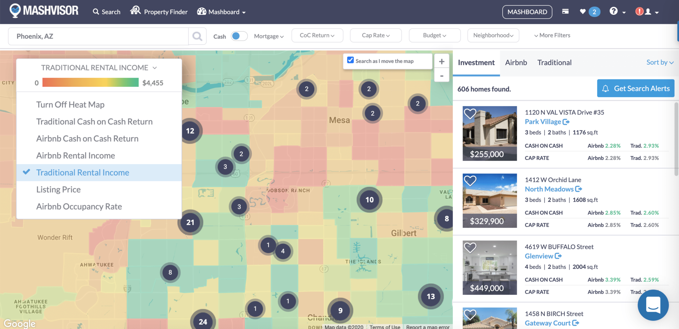The width and height of the screenshot is (679, 329).
Task: Open the Search page from top navigation
Action: [x=106, y=12]
